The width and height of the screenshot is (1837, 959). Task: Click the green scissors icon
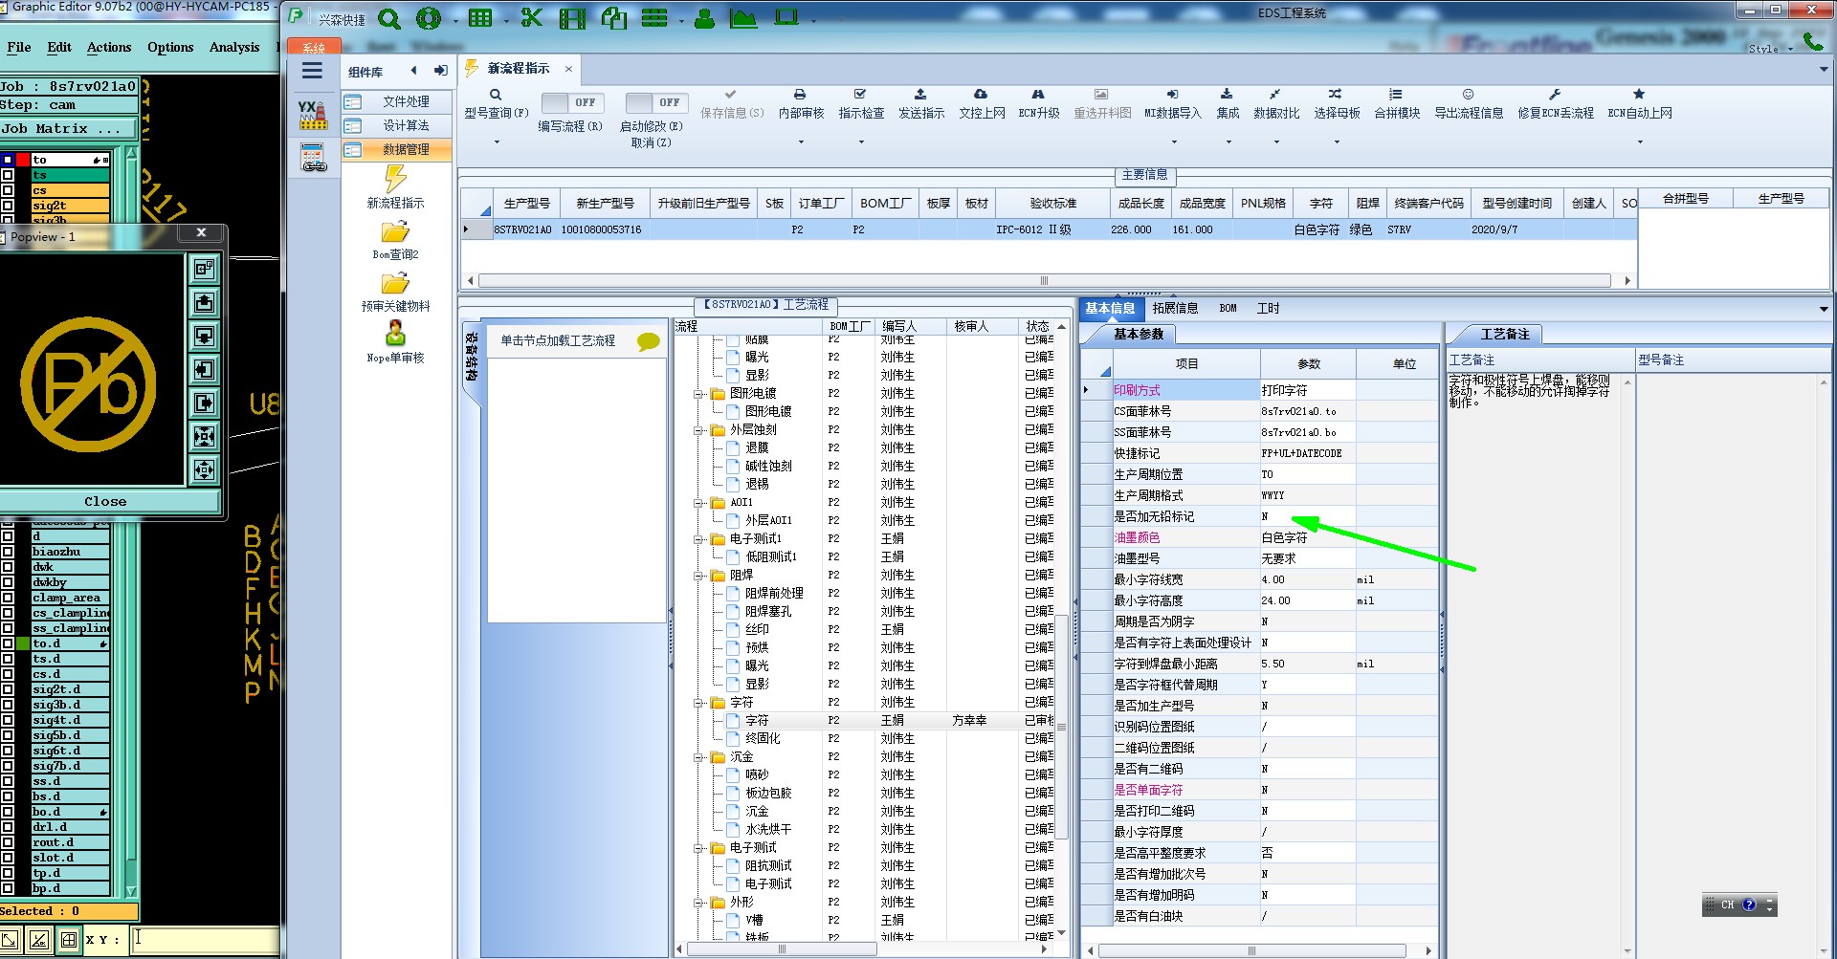(x=531, y=18)
